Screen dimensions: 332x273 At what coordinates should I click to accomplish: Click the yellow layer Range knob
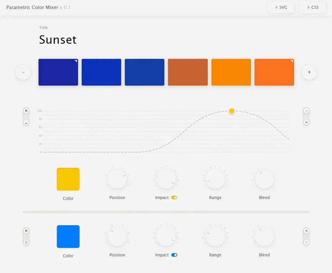point(215,179)
